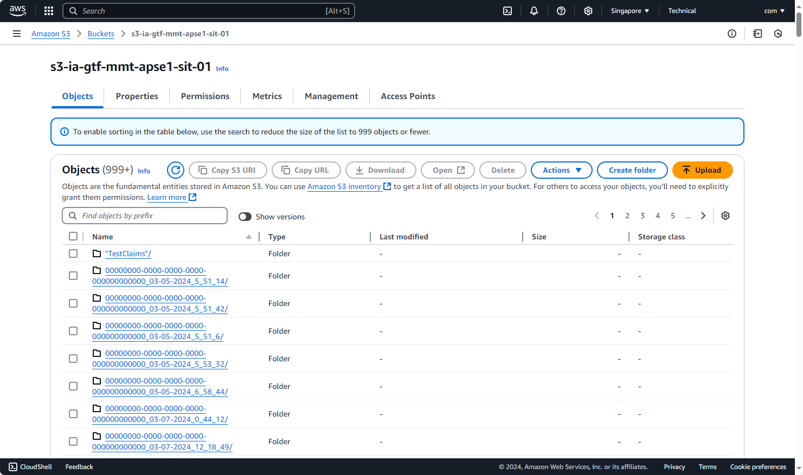Select the Objects tab
Viewport: 803px width, 475px height.
(78, 96)
